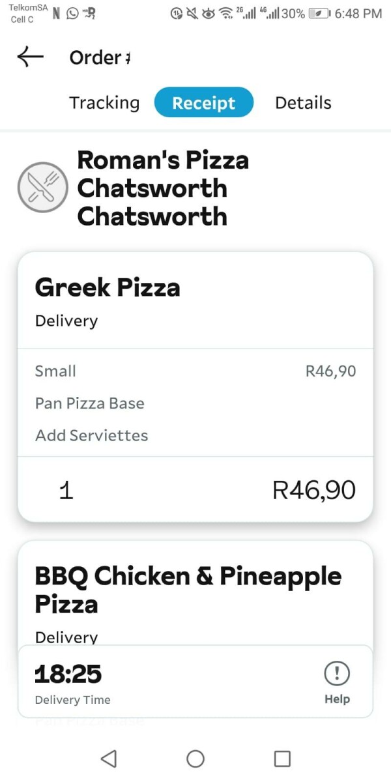Tap the back arrow next to Order
This screenshot has height=782, width=391.
pos(30,57)
